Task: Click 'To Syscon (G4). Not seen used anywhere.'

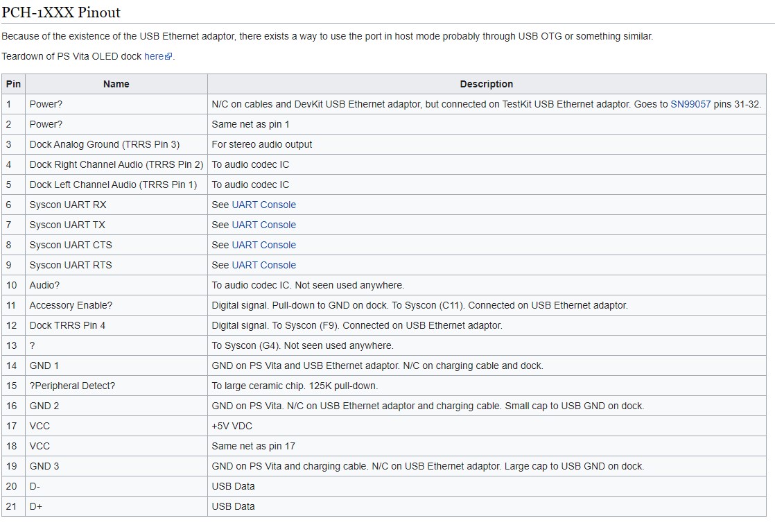Action: click(x=302, y=345)
